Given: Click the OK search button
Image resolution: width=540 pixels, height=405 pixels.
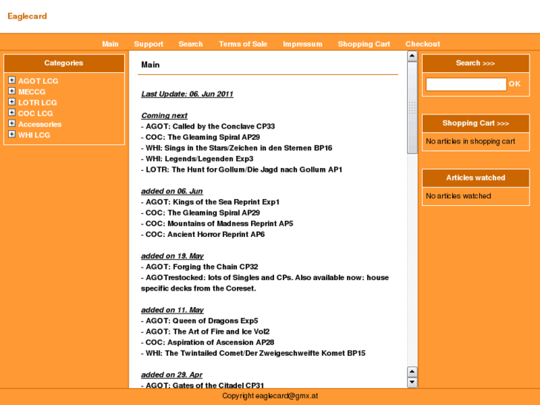Looking at the screenshot, I should click(x=515, y=84).
